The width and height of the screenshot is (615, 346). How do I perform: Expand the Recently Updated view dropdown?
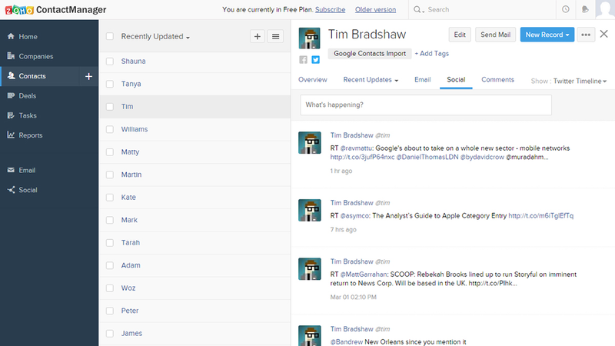pyautogui.click(x=155, y=36)
